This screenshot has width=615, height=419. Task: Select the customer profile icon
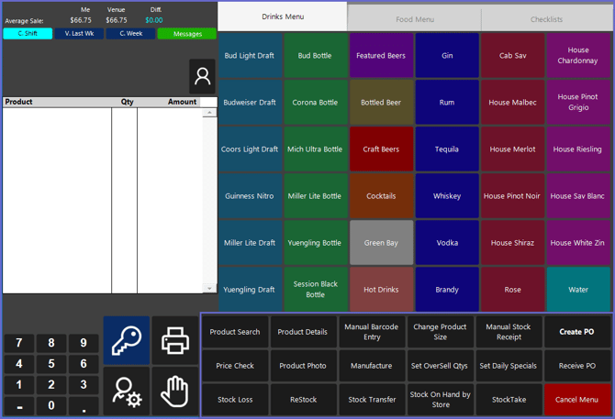[202, 77]
